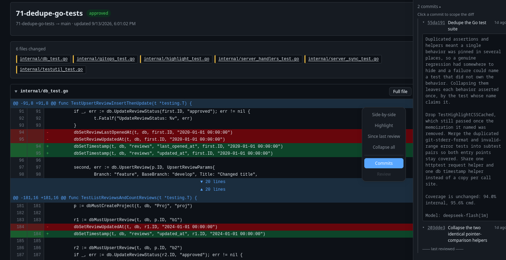Expand 20 lines upward in diff

click(x=212, y=190)
